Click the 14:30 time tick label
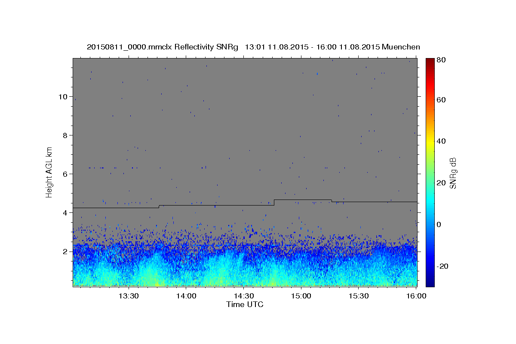Image resolution: width=516 pixels, height=344 pixels. [243, 296]
